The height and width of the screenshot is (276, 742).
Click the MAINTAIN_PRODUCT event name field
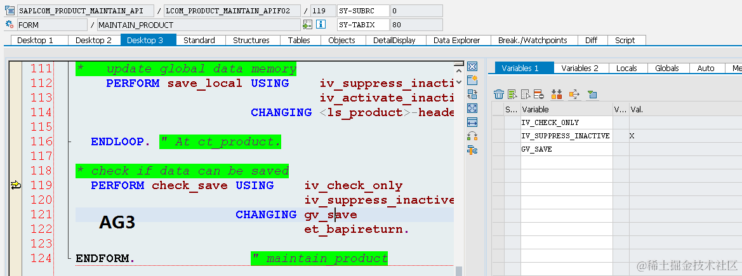pos(198,25)
